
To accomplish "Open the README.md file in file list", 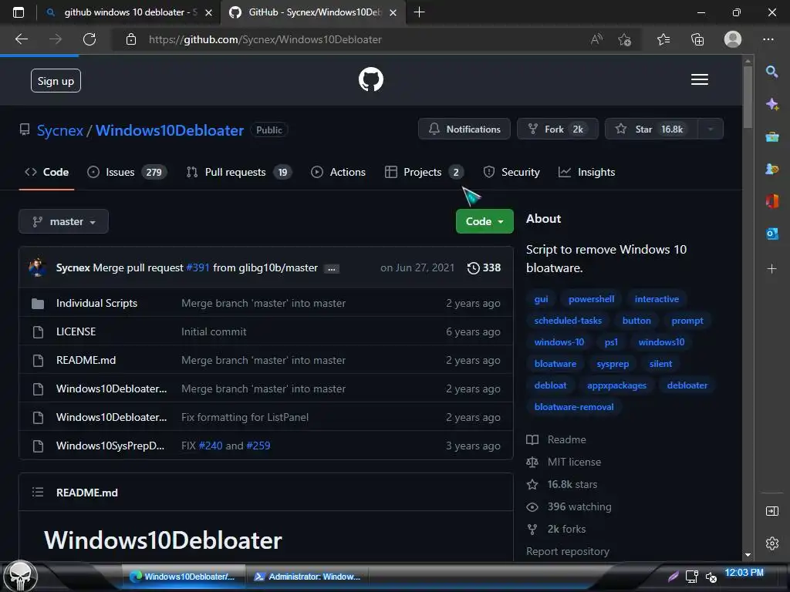I will (86, 361).
